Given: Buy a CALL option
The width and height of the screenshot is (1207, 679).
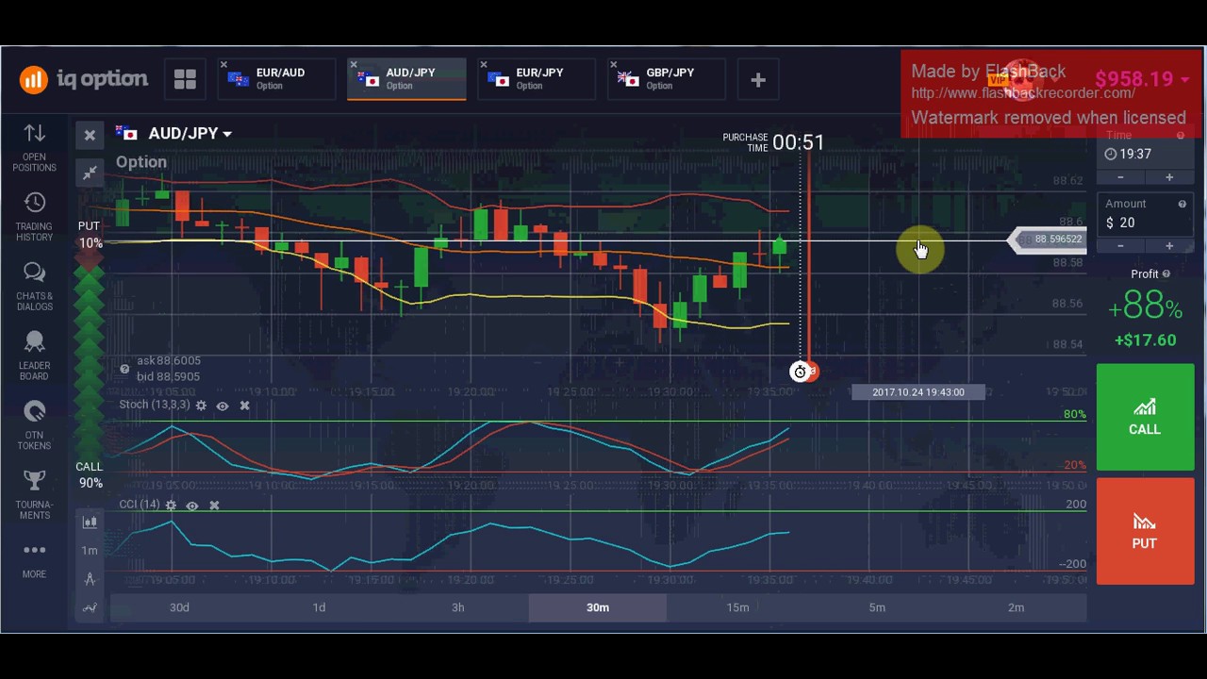Looking at the screenshot, I should (x=1145, y=417).
